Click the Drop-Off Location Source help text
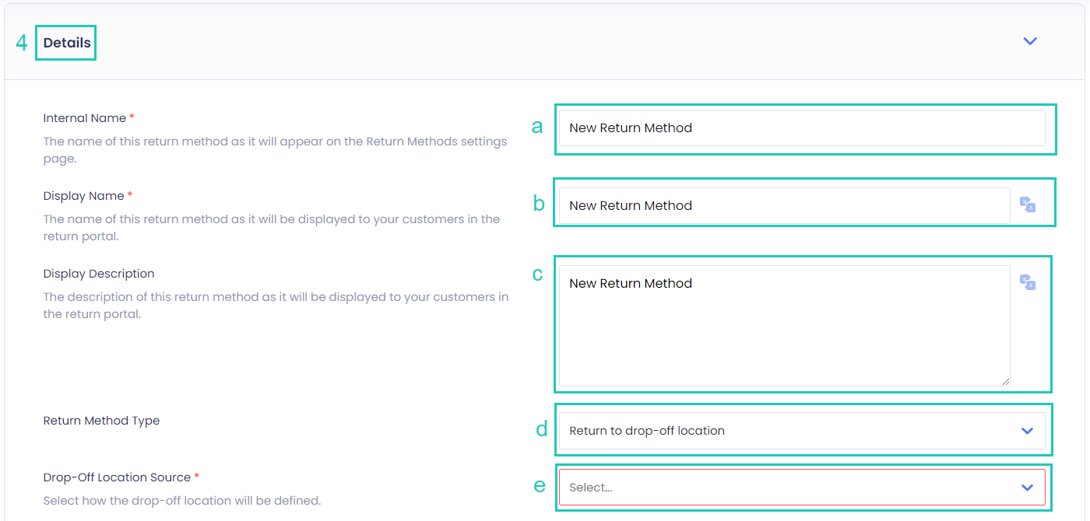This screenshot has height=521, width=1090. pyautogui.click(x=181, y=501)
